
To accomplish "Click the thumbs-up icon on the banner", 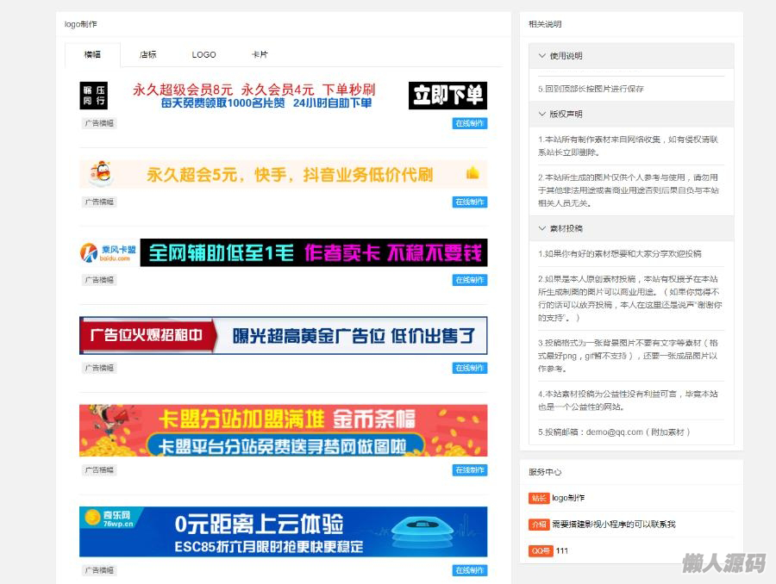I will coord(472,173).
